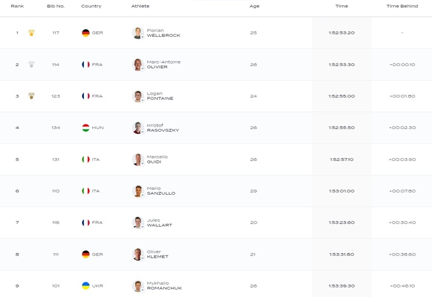Click the German flag next to Wellbrock
Viewport: 432px width, 297px height.
click(x=86, y=32)
